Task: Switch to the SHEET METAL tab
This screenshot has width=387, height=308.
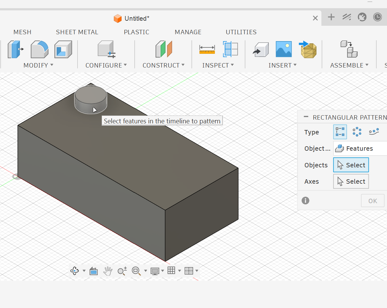Action: point(77,32)
